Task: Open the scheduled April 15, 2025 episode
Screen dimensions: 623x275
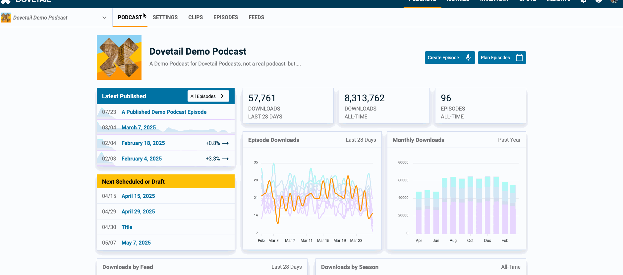Action: [x=138, y=196]
